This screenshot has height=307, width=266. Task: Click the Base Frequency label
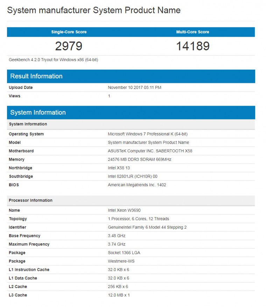24,236
